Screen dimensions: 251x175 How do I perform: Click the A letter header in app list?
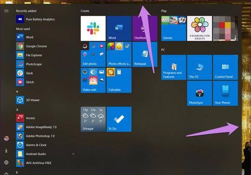17,110
